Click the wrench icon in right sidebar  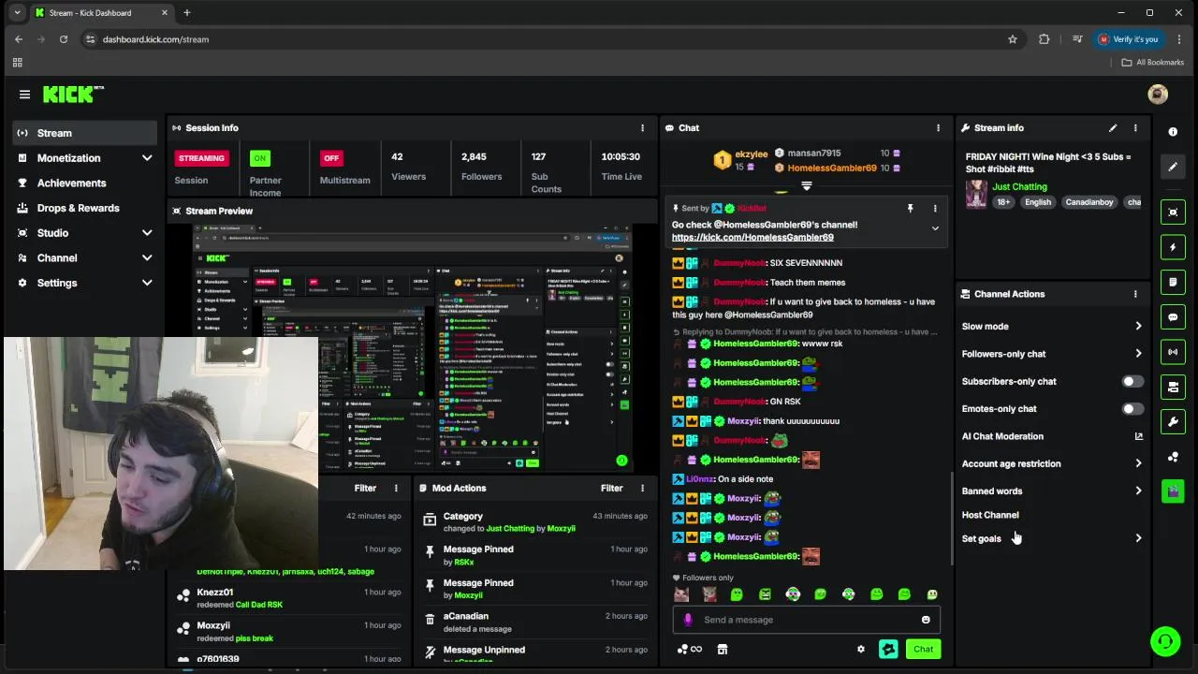(x=1173, y=422)
